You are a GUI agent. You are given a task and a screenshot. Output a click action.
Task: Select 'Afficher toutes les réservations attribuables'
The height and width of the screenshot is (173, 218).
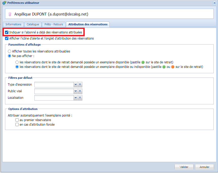coord(10,51)
